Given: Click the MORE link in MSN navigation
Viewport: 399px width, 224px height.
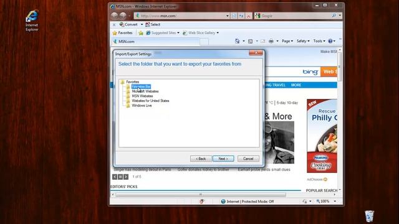Looking at the screenshot, I should coord(296,85).
